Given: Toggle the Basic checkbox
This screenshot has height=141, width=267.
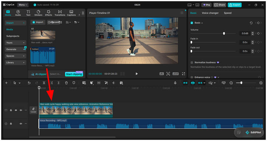Looking at the screenshot, I should pyautogui.click(x=192, y=23).
